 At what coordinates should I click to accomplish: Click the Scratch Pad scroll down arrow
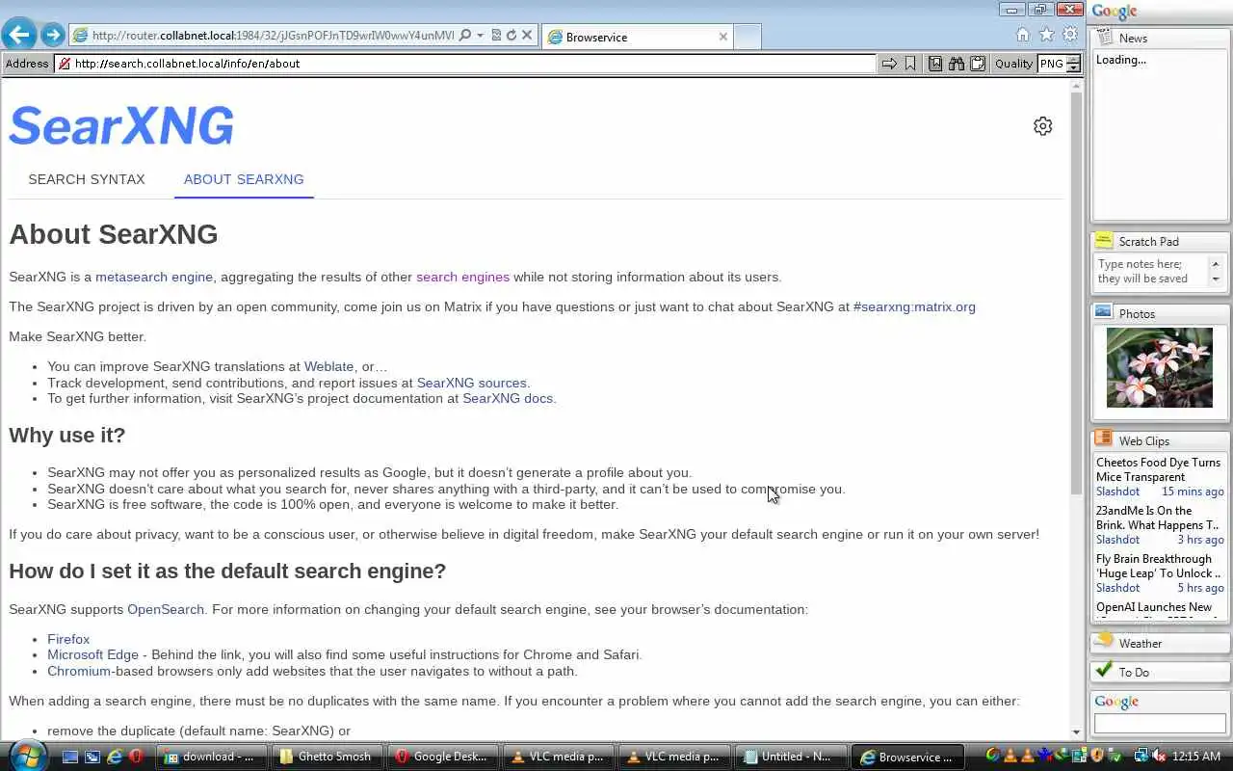point(1216,279)
